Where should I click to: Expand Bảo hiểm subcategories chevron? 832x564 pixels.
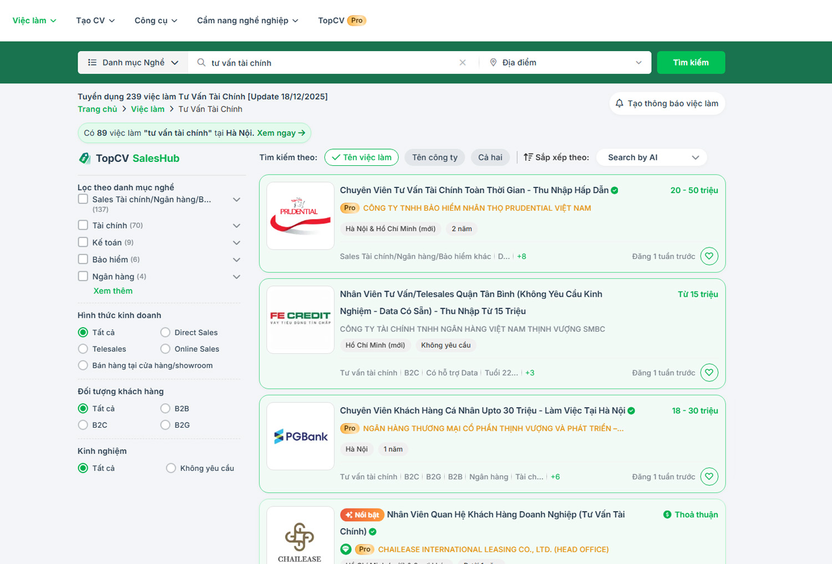pyautogui.click(x=237, y=260)
